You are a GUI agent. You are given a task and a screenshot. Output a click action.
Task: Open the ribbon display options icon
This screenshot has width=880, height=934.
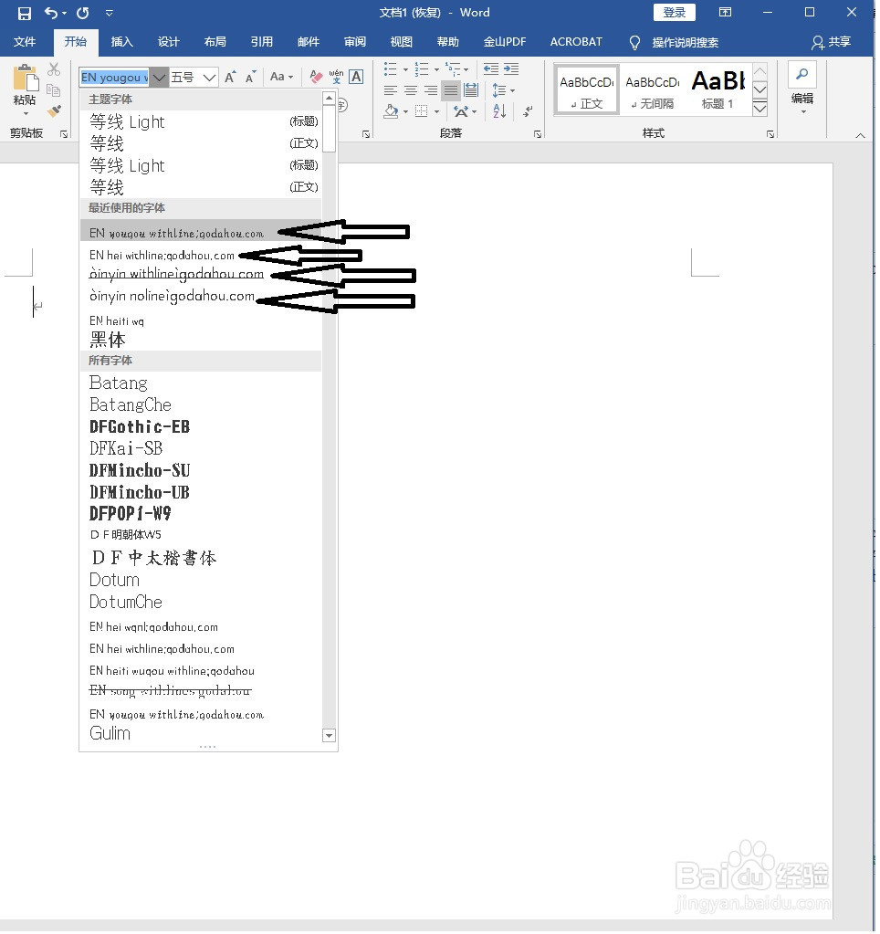[725, 12]
